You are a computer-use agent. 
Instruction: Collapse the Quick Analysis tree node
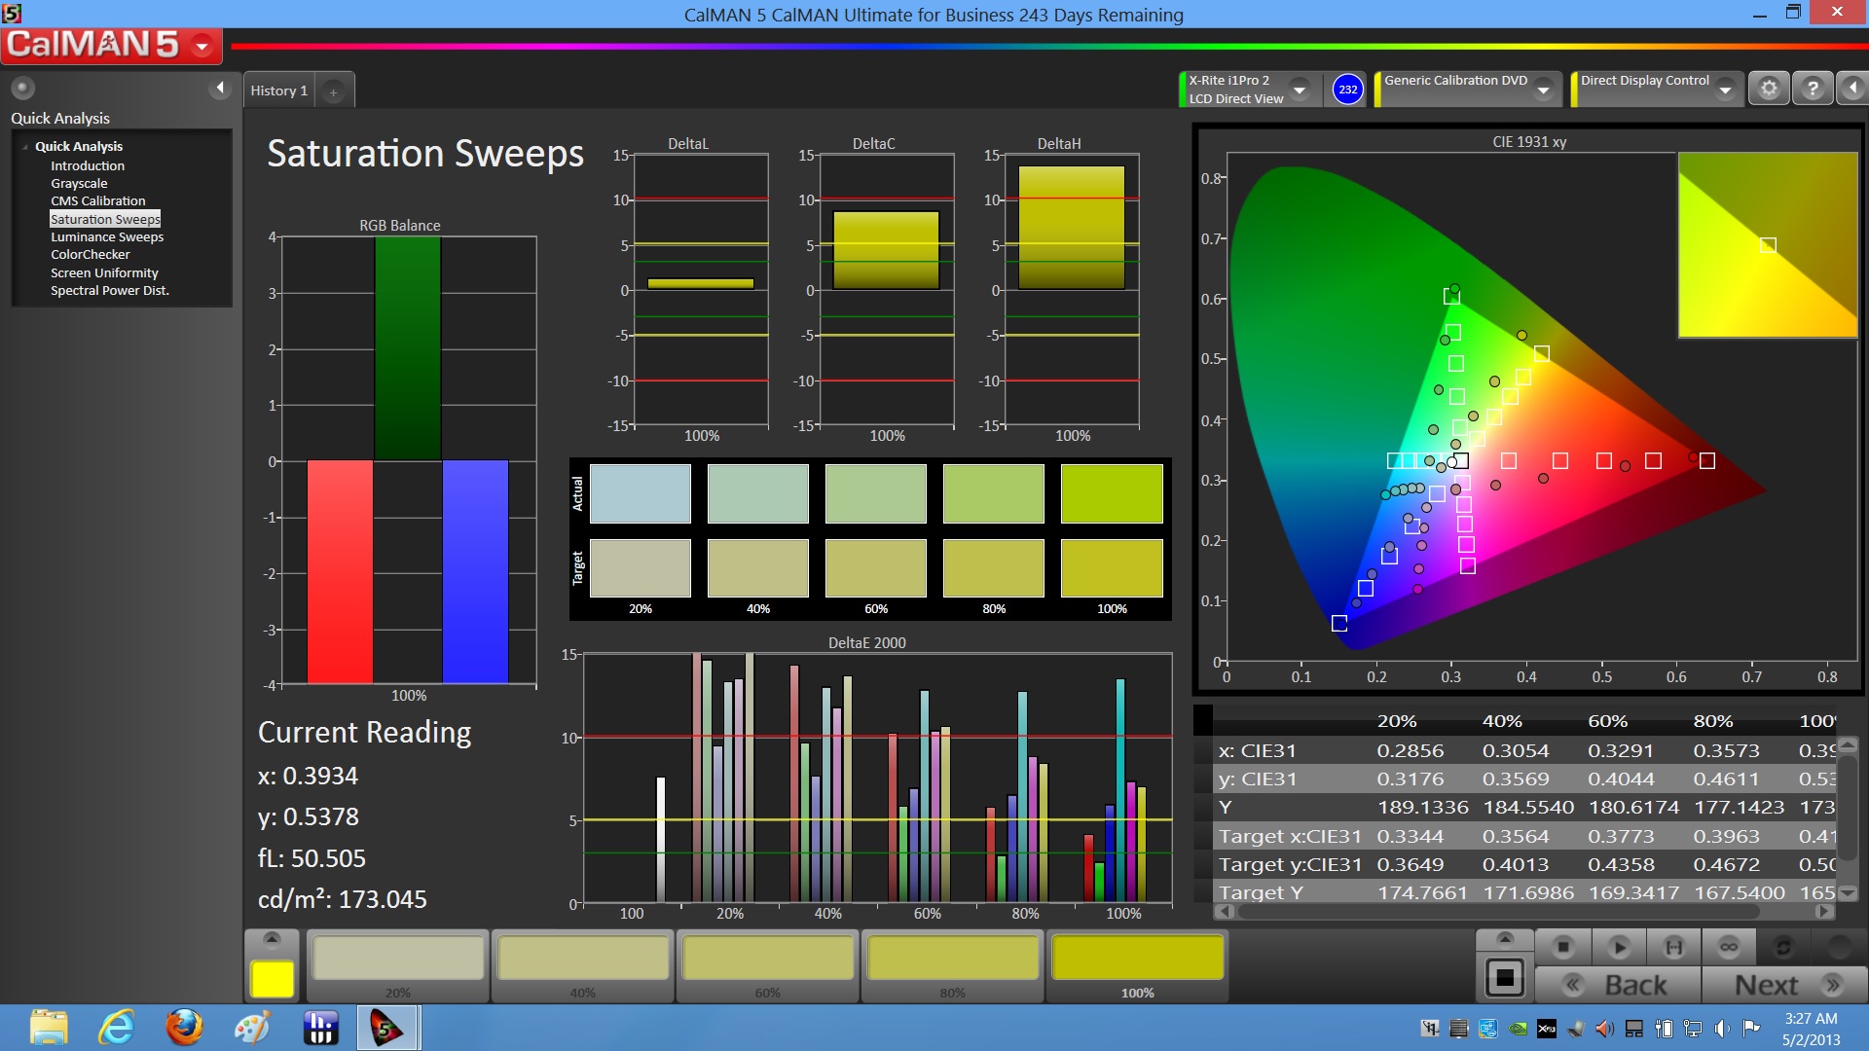click(25, 147)
